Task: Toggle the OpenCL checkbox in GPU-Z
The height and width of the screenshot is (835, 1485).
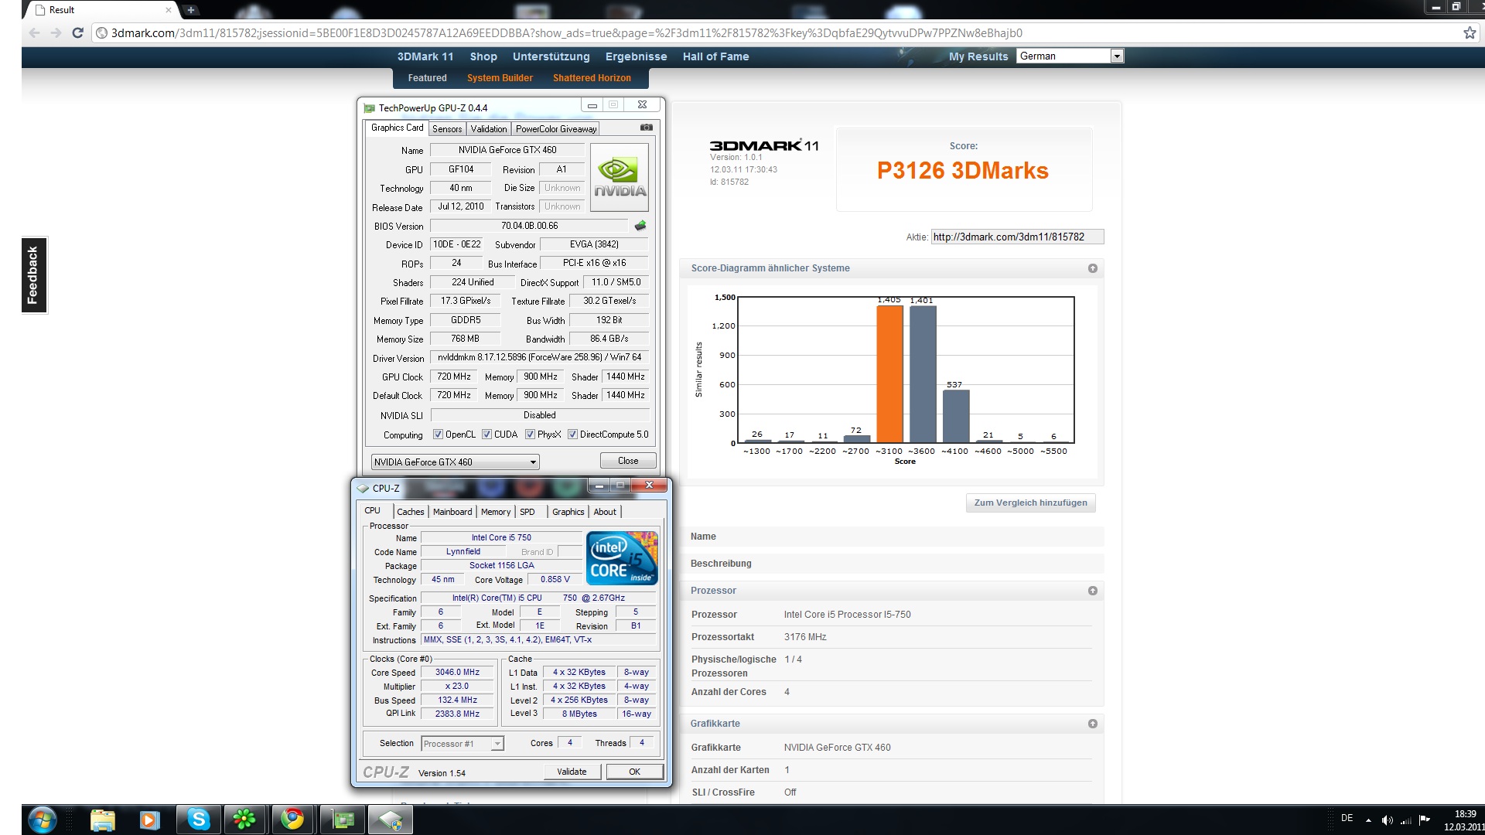Action: [x=438, y=435]
